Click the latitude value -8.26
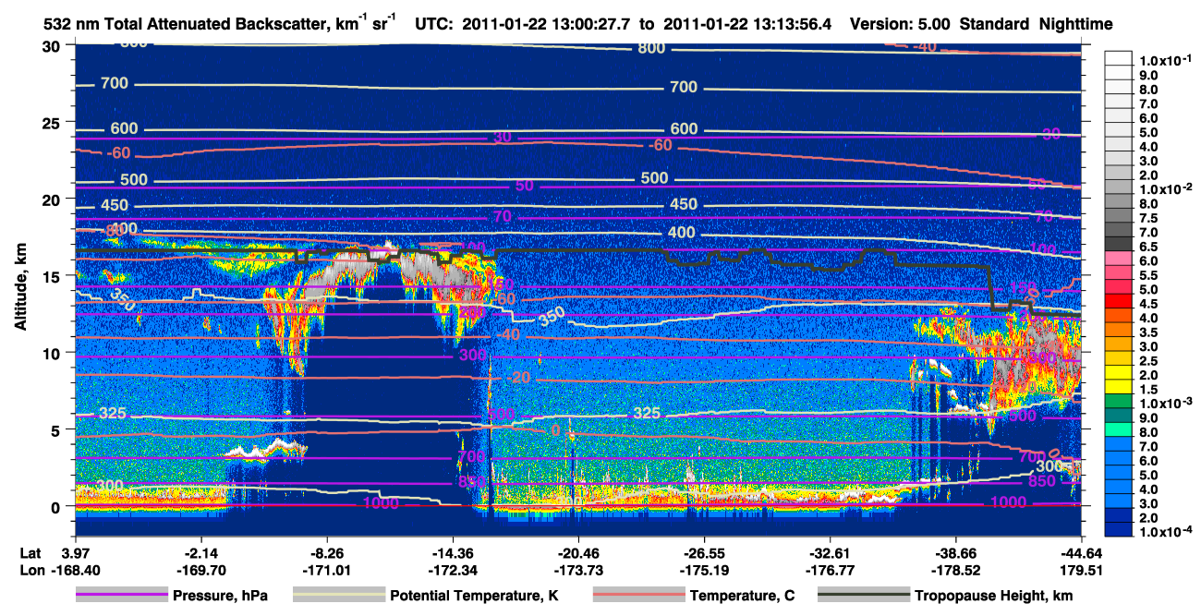The image size is (1201, 616). pos(328,551)
